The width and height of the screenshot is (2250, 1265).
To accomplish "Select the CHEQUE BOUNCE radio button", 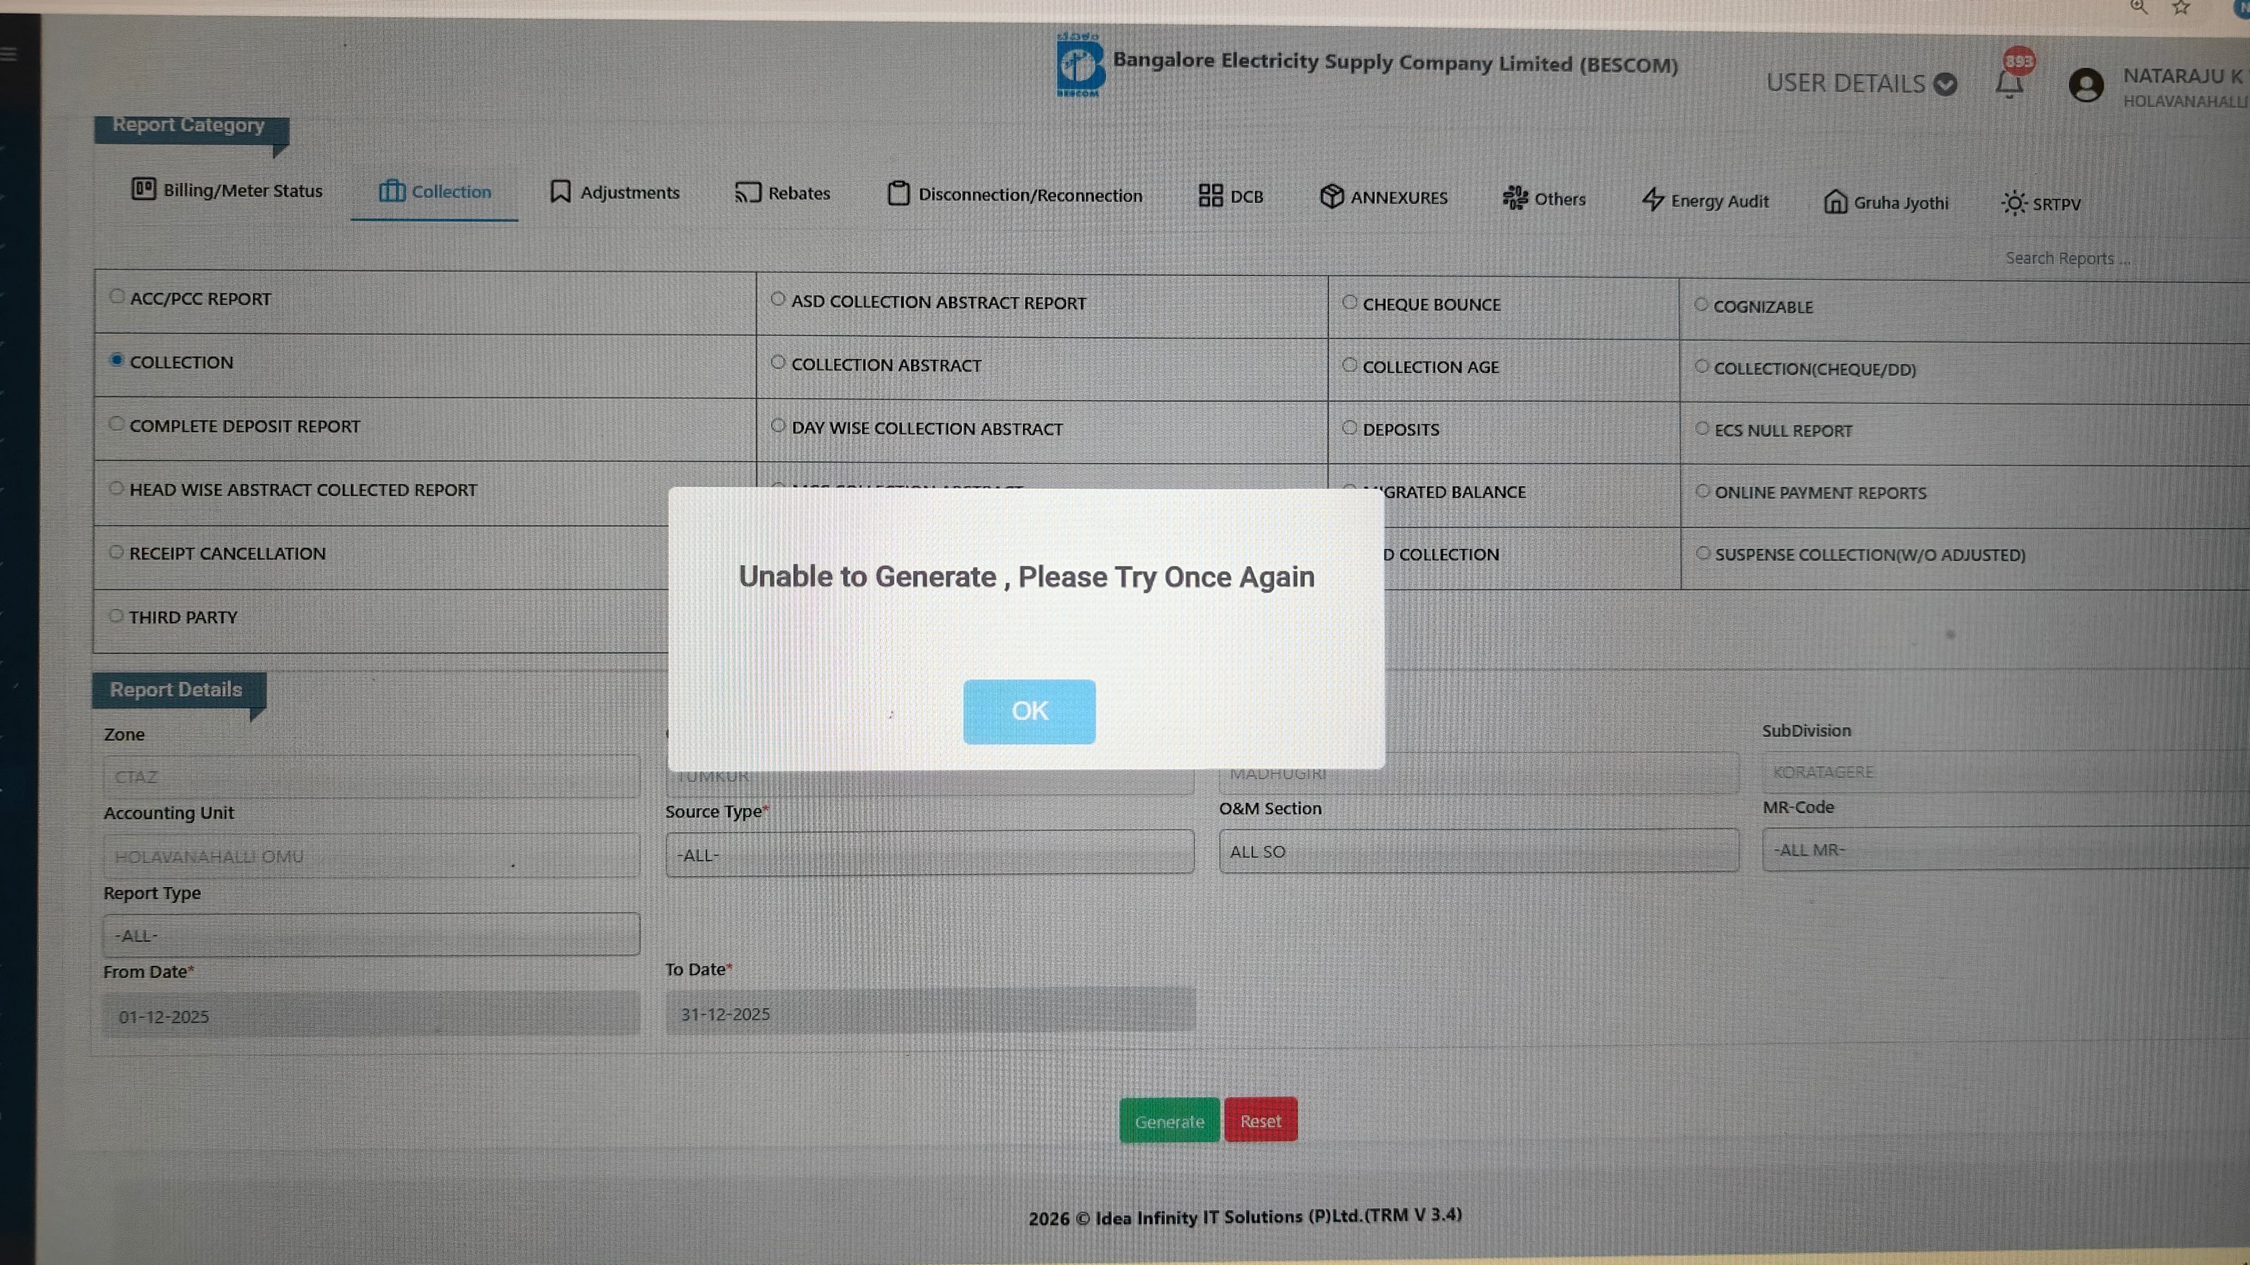I will click(1350, 302).
